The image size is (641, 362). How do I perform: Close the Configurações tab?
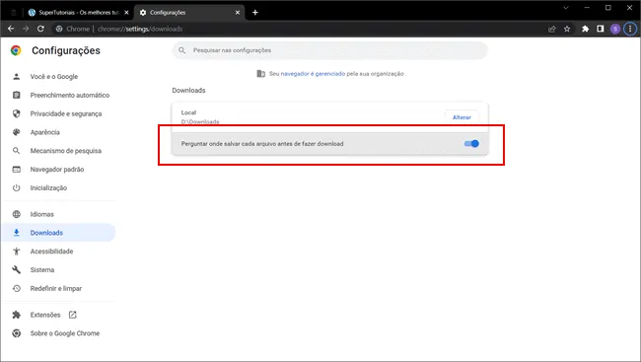pos(238,12)
